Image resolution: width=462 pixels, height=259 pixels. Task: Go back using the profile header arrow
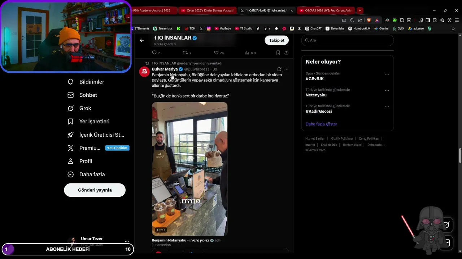pyautogui.click(x=142, y=40)
